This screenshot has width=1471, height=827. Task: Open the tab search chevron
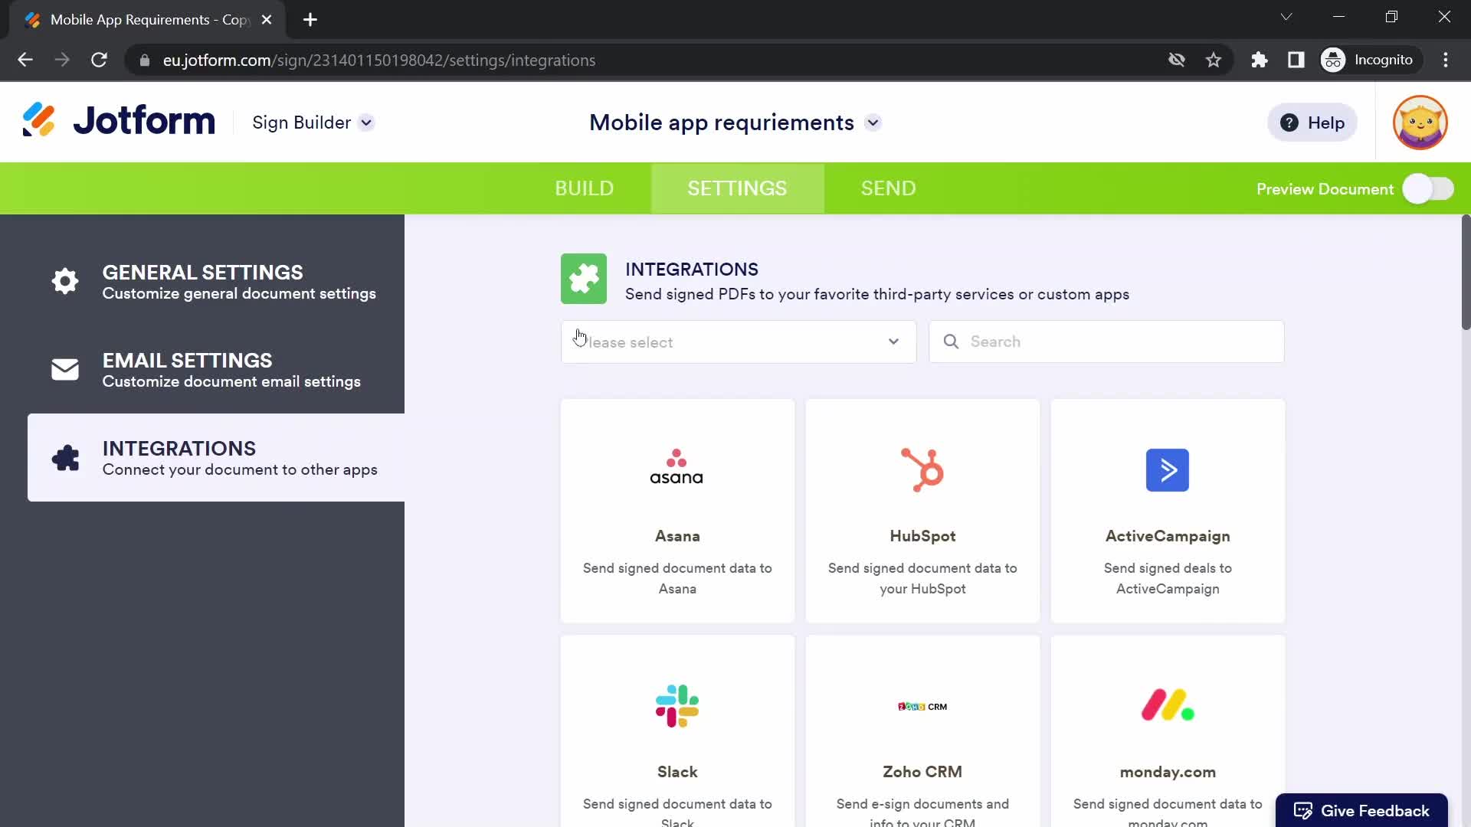1286,17
